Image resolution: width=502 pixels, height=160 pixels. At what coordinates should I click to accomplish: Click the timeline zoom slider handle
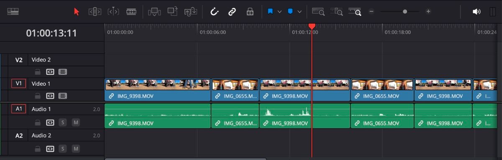405,12
